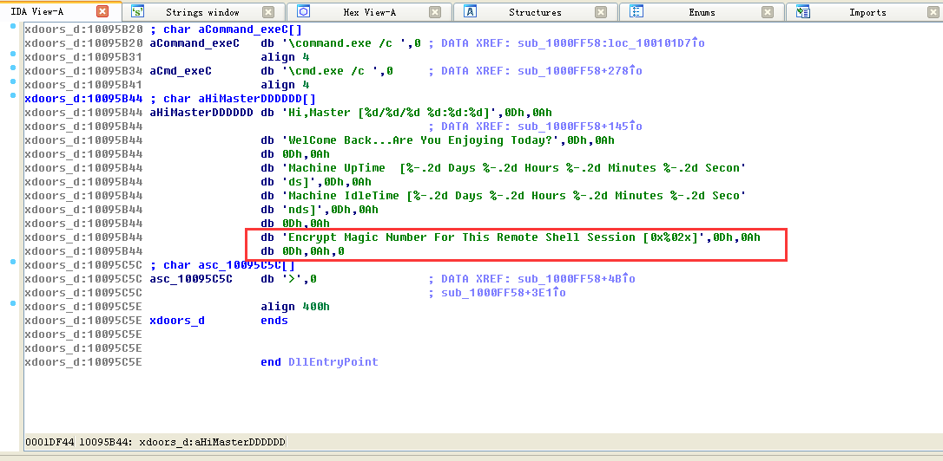
Task: Click the DllEntryPoint name
Action: [333, 362]
